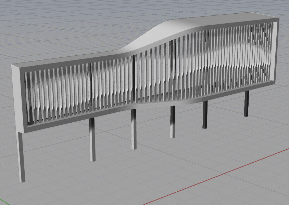The image size is (289, 205).
Task: Select the rightmost support leg under the frame
Action: (x=247, y=104)
